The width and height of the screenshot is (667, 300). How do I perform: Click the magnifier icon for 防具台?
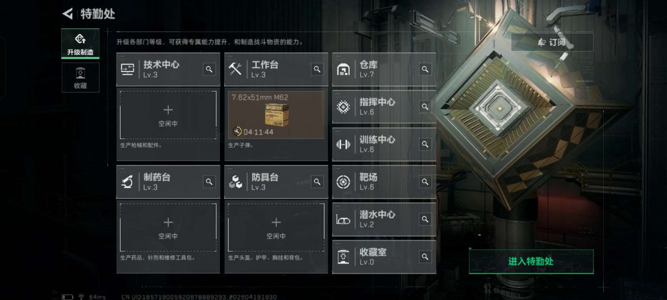[x=317, y=182]
